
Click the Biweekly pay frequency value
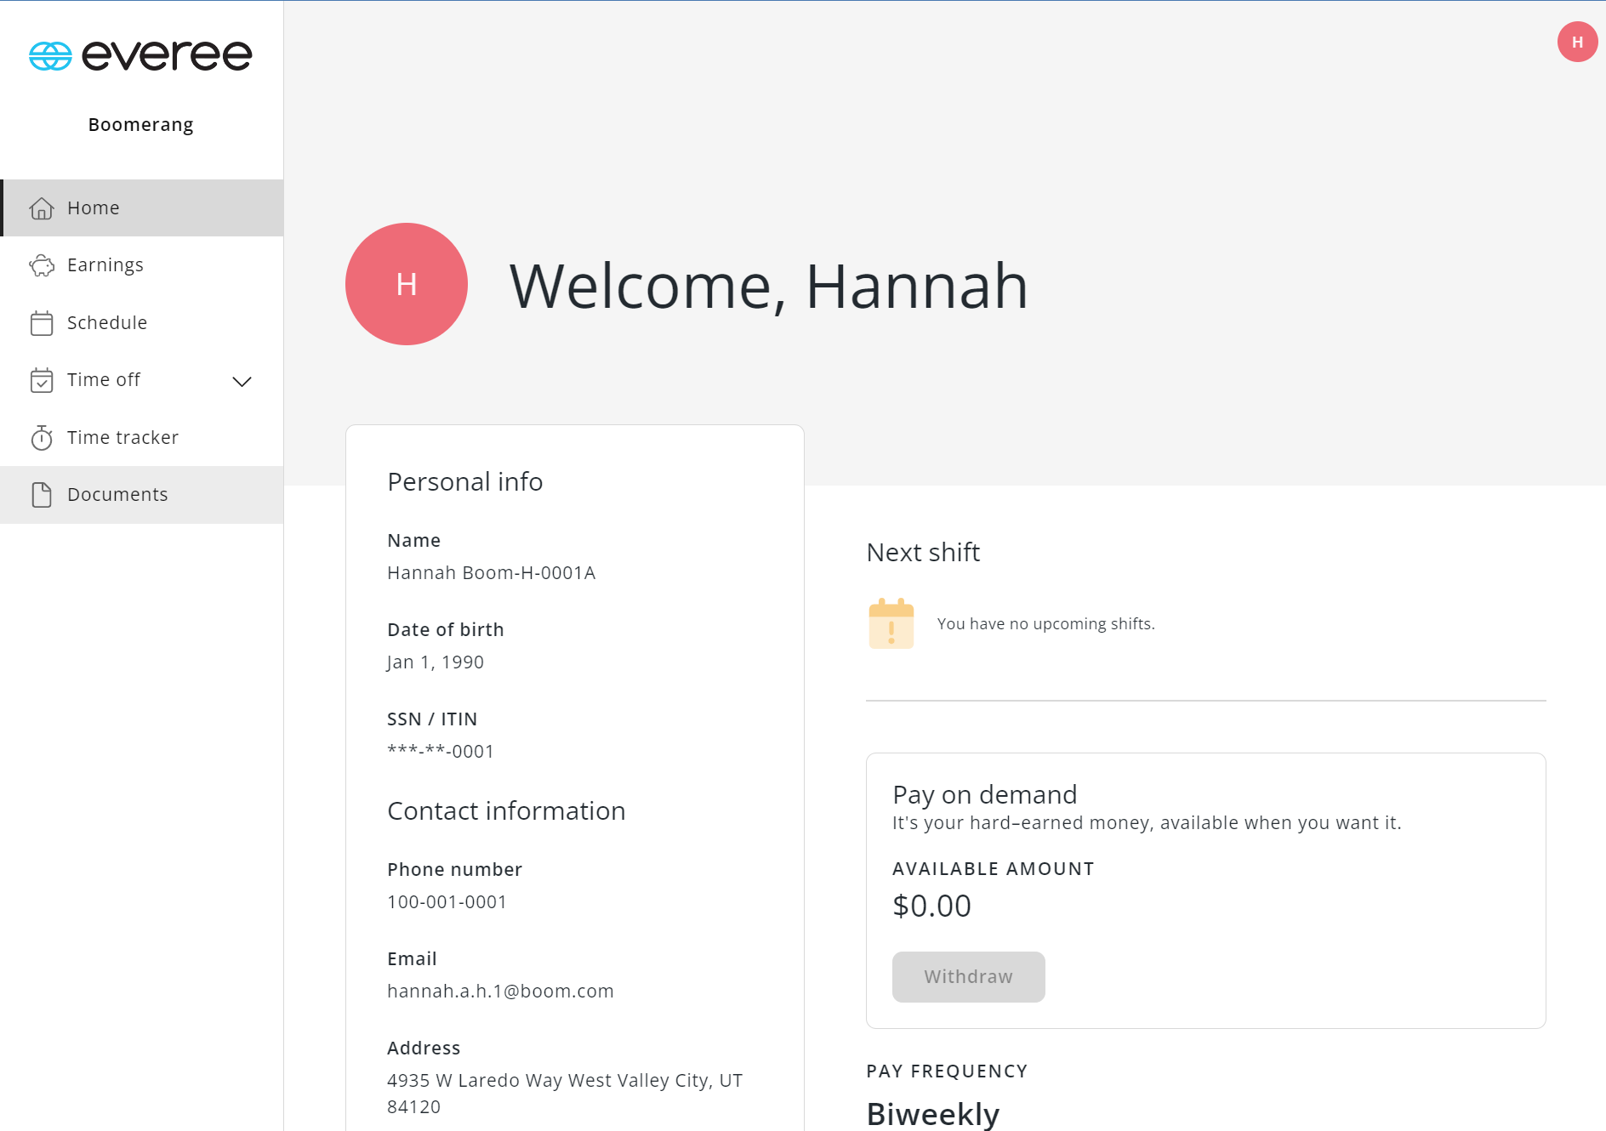pyautogui.click(x=933, y=1114)
